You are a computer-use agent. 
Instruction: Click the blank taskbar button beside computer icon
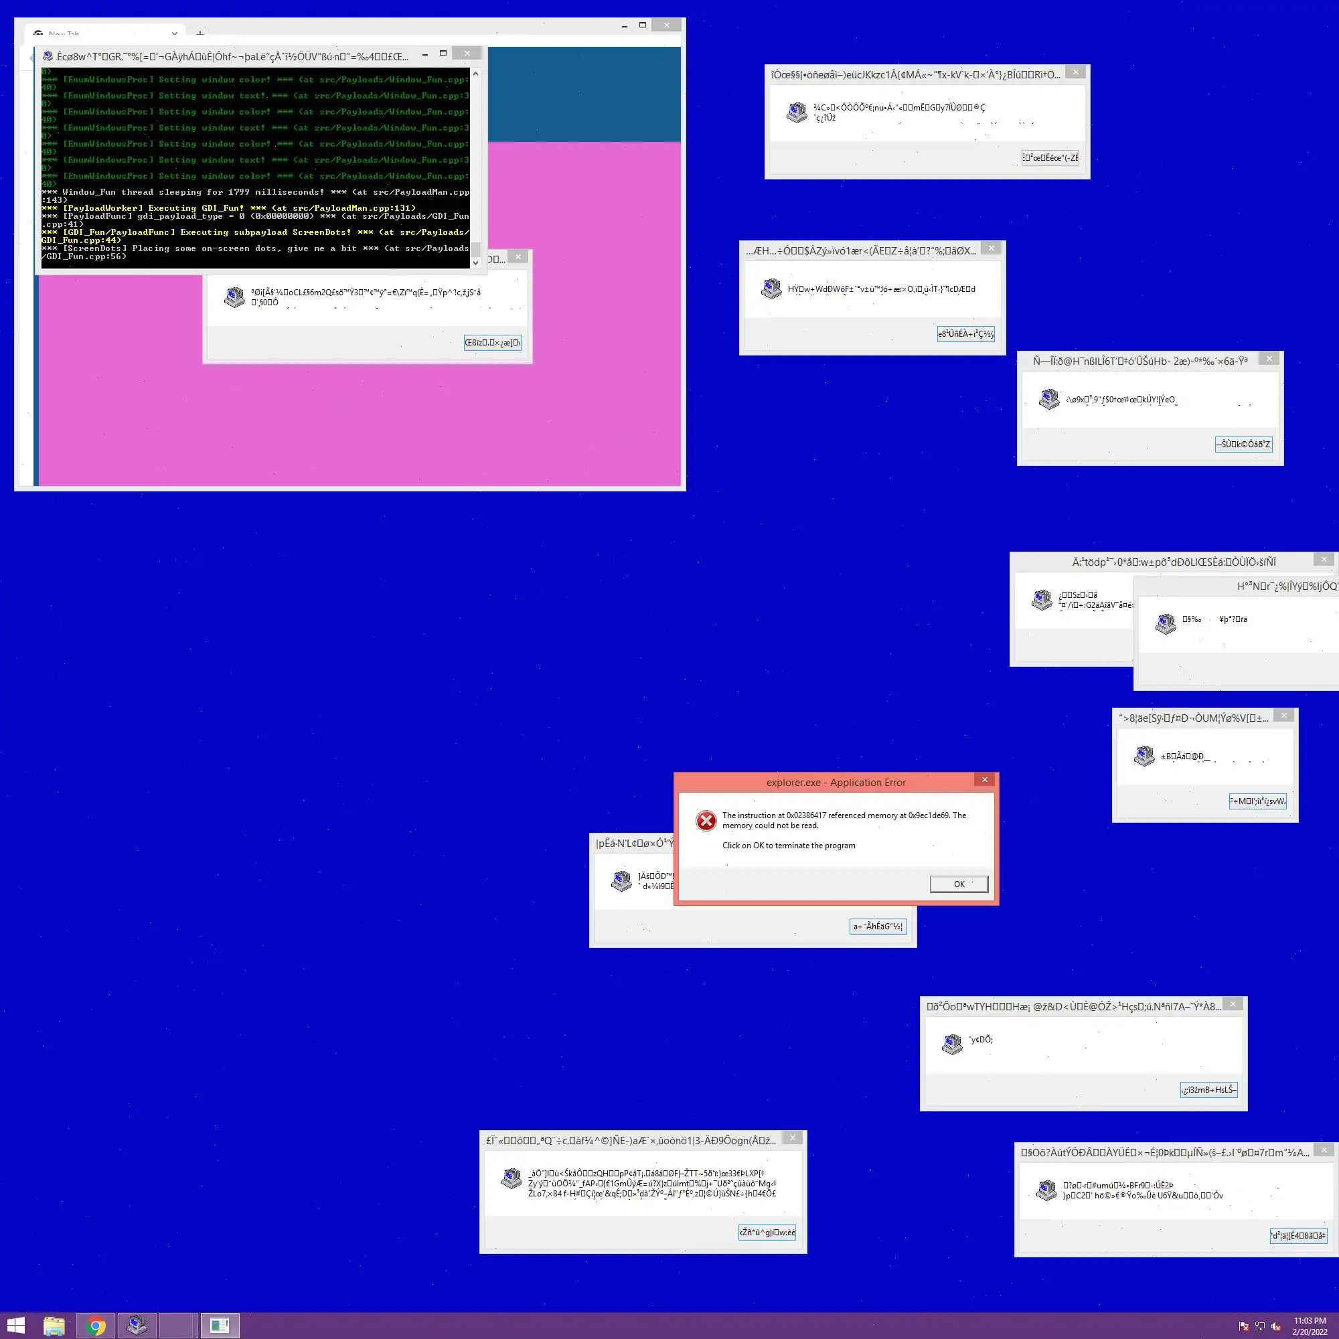click(177, 1325)
